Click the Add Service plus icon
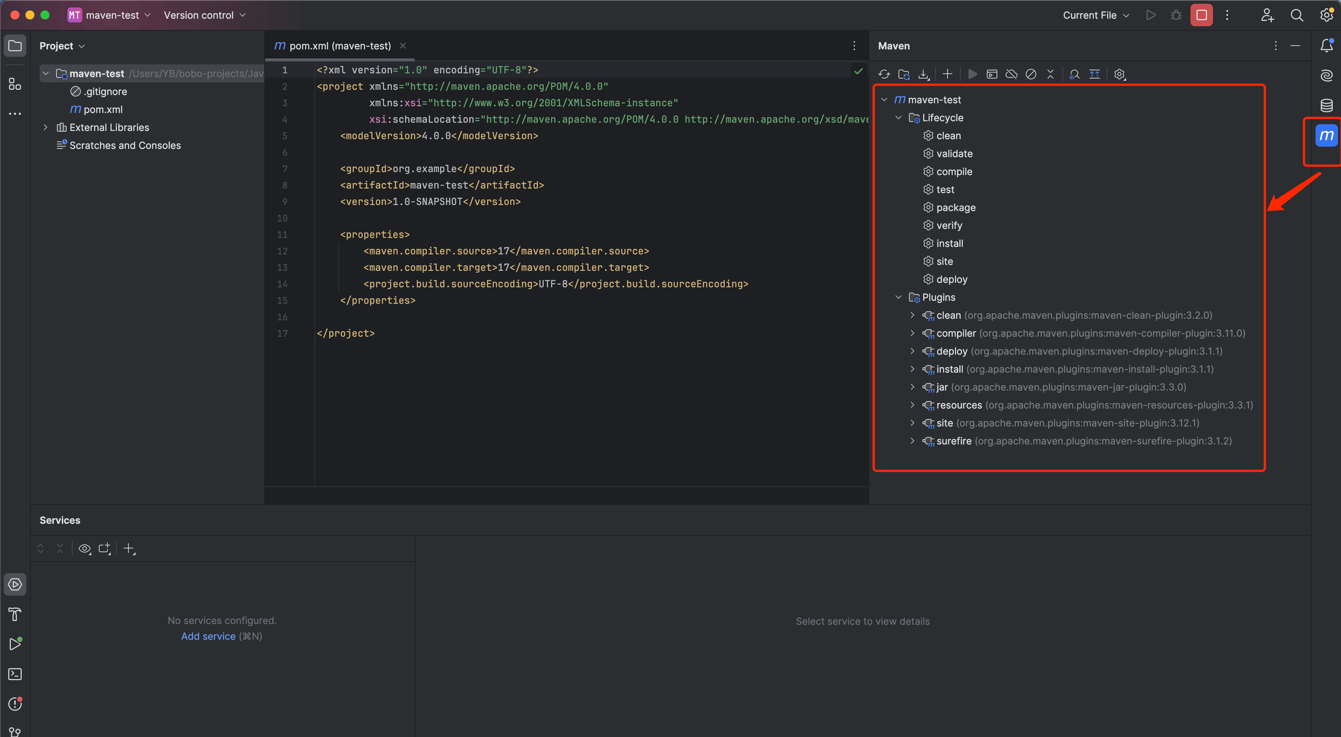The height and width of the screenshot is (737, 1341). (x=128, y=548)
